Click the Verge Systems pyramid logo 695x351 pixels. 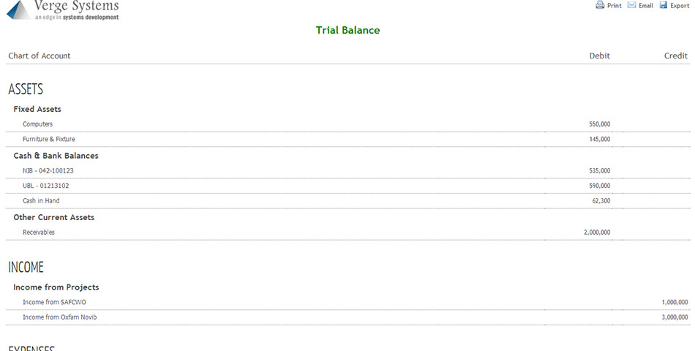[x=19, y=9]
